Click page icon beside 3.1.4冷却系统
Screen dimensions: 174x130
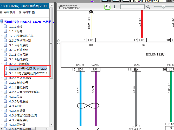coord(5,45)
